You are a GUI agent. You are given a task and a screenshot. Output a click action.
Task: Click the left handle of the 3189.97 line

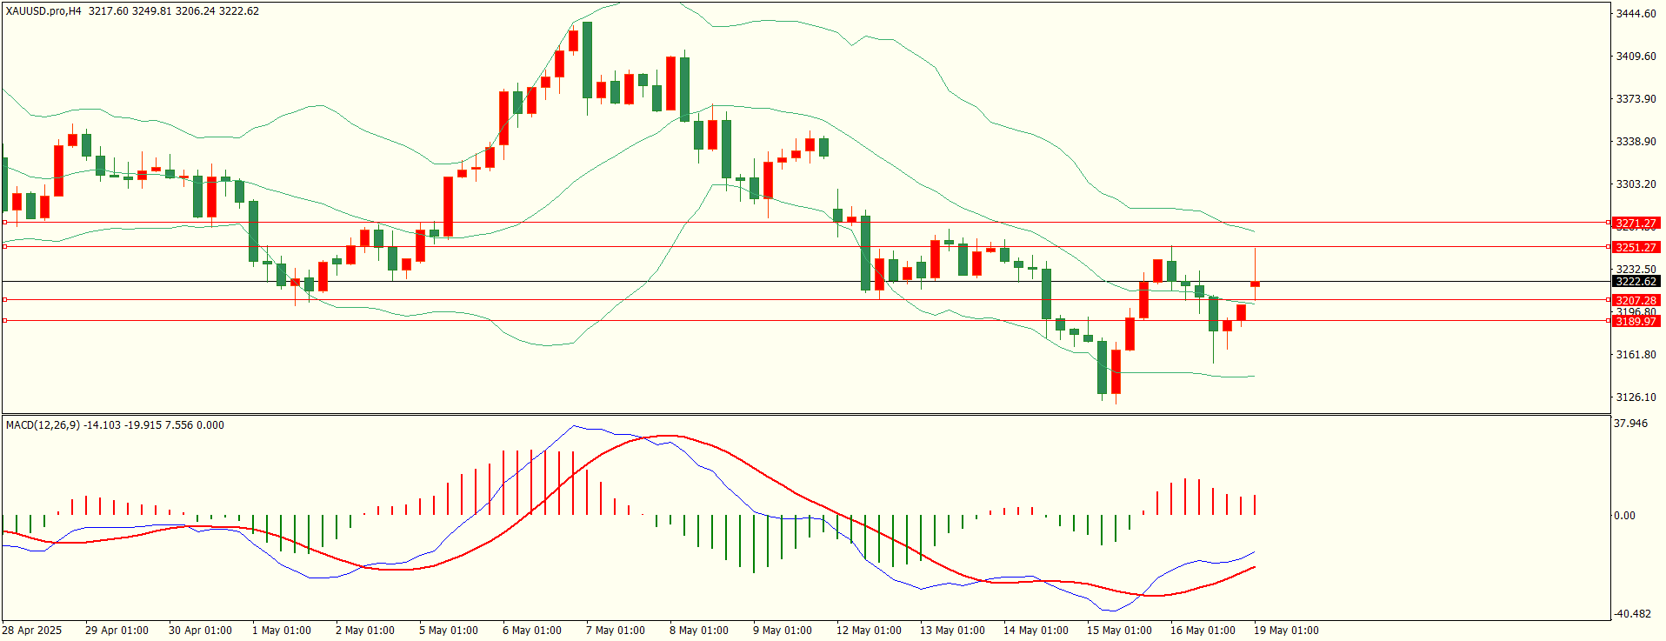[x=4, y=321]
